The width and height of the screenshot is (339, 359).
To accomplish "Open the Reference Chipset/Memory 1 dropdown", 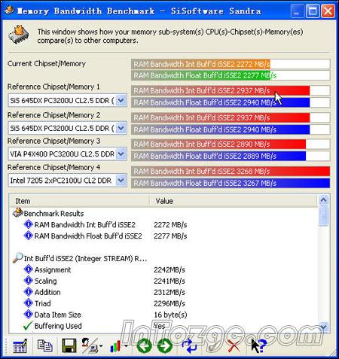I will pyautogui.click(x=121, y=101).
